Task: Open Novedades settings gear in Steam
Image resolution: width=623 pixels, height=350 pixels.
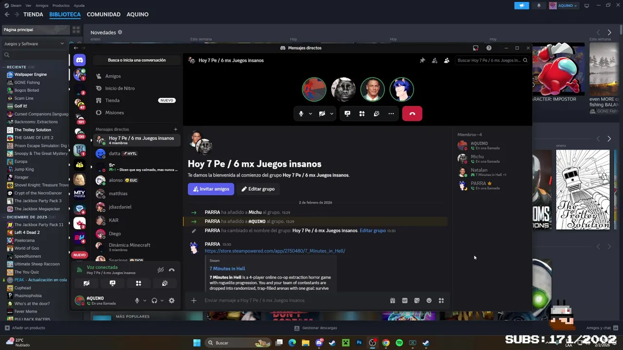Action: coord(120,33)
